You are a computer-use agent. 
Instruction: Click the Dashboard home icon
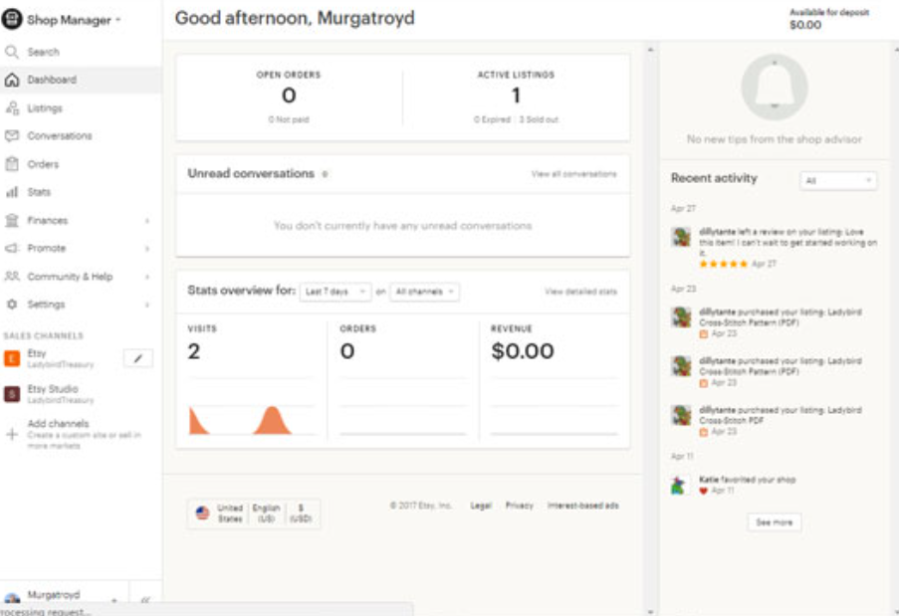(x=12, y=80)
